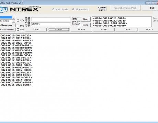The image size is (158, 123).
Task: Click log line -0021-0016+0062+0021>
Action: pos(16,68)
